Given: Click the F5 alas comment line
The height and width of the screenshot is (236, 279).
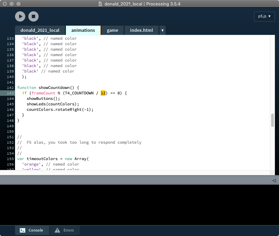Looking at the screenshot, I should (79, 142).
